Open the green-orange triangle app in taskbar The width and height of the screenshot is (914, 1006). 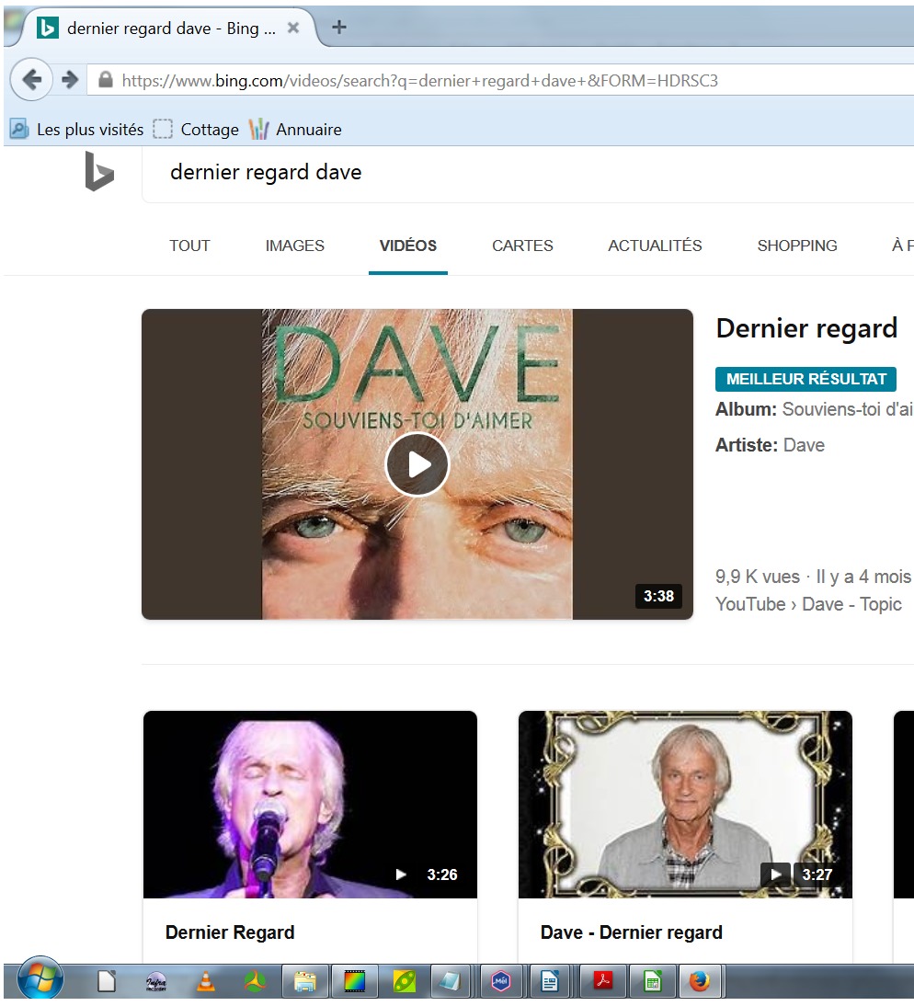255,981
